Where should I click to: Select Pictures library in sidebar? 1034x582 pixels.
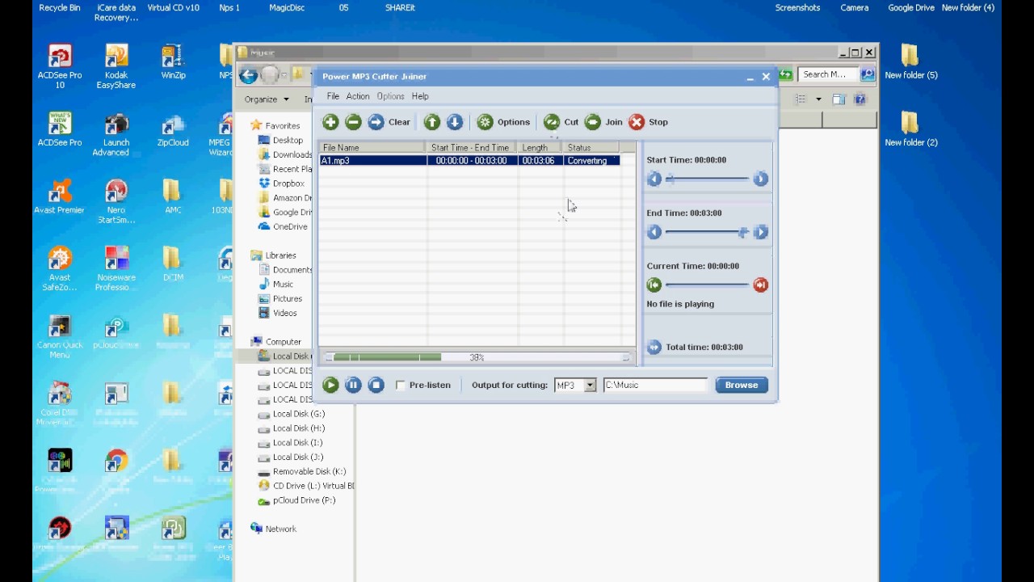280,299
